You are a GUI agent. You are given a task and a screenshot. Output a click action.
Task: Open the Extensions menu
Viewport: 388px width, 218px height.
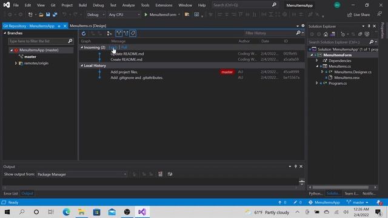(x=164, y=5)
